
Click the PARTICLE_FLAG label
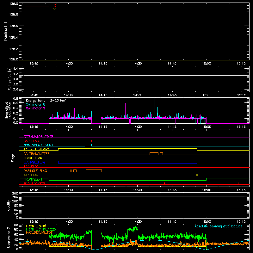(x=35, y=171)
